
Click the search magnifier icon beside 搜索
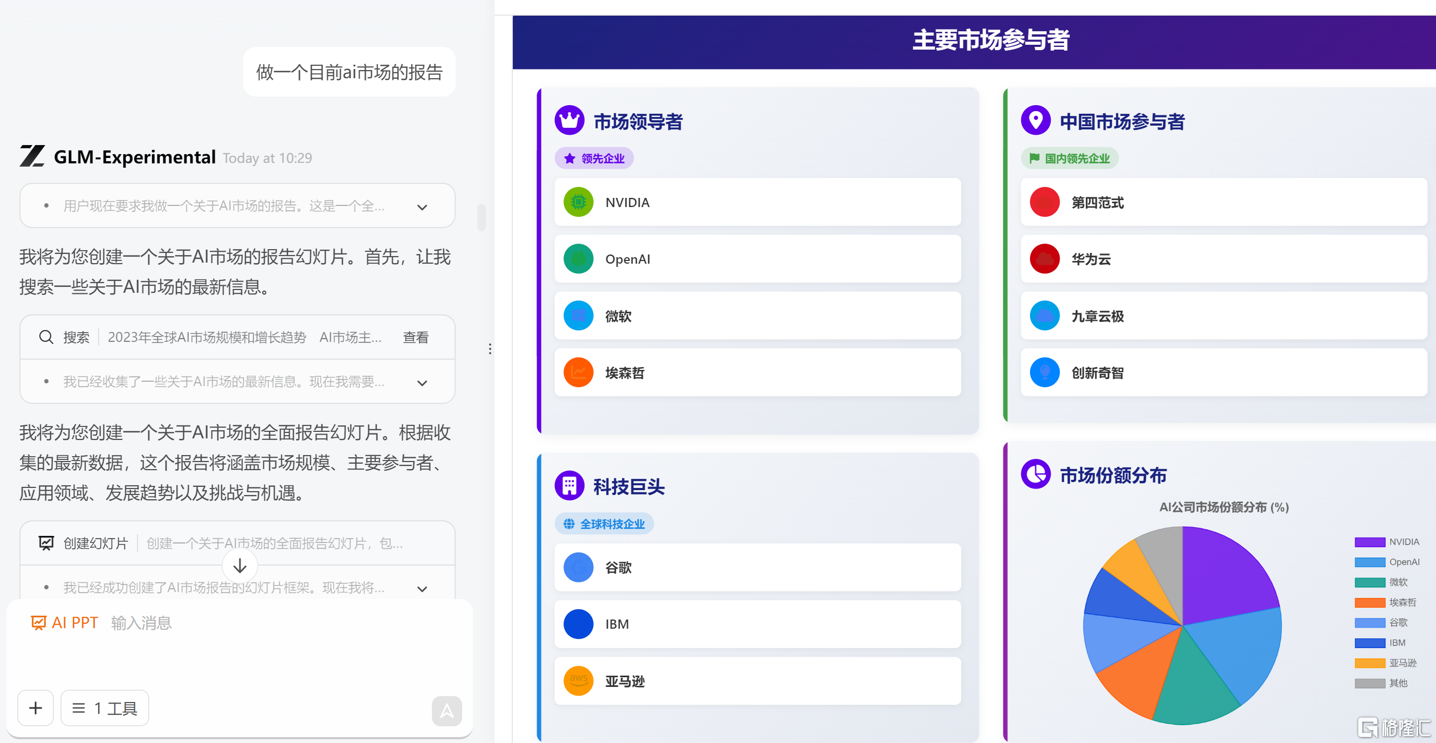pos(46,336)
